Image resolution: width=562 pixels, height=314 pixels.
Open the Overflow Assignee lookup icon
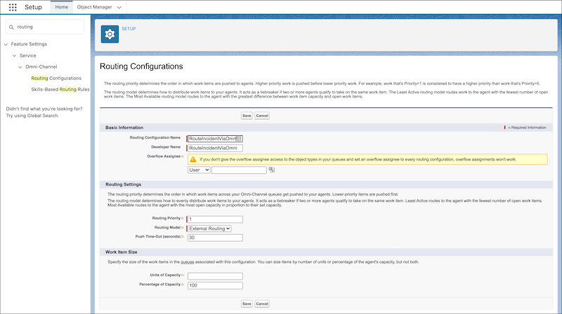tap(272, 170)
